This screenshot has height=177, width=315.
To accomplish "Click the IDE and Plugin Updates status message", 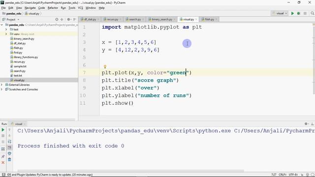I will pyautogui.click(x=50, y=175).
